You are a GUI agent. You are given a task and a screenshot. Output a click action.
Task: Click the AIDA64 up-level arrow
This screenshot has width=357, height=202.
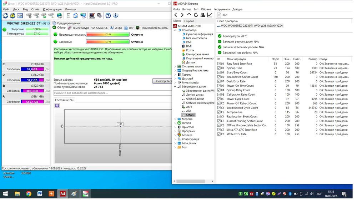pos(189,15)
